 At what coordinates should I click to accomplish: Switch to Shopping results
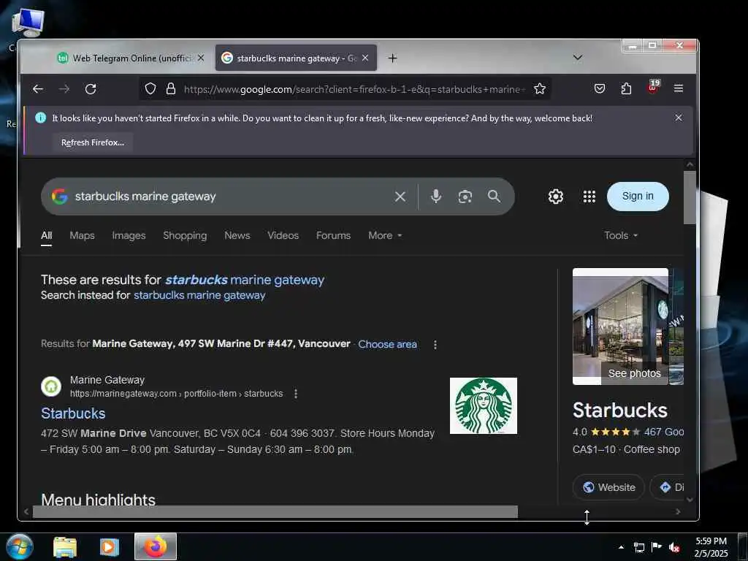[185, 236]
